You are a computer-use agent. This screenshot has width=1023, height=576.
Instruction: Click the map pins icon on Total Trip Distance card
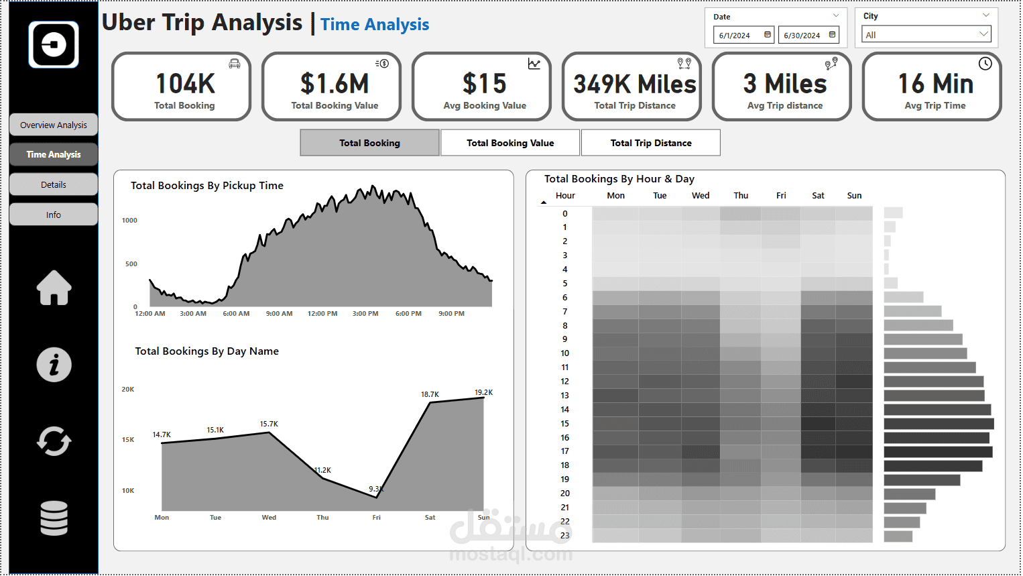[684, 64]
